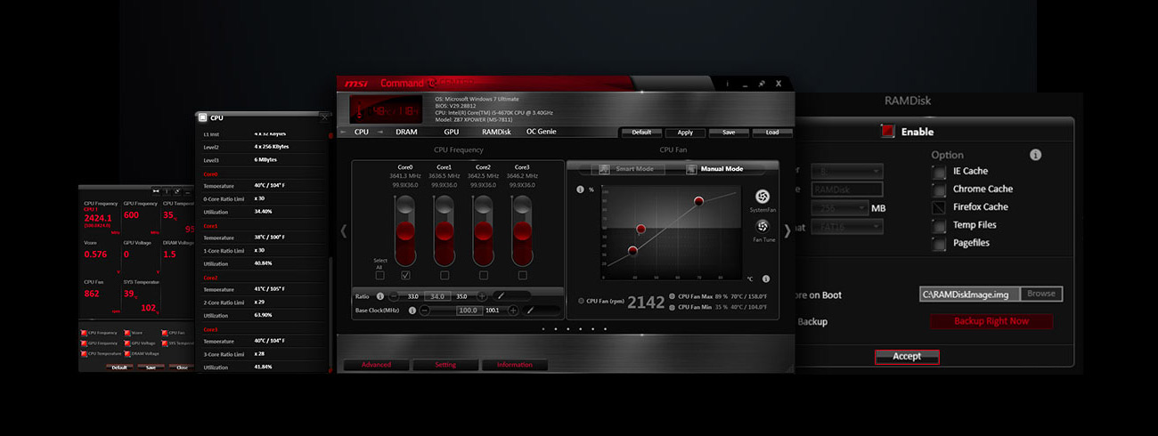Select the CPU Fan (rpm) radio button
Screen dimensions: 1158x436
click(582, 301)
